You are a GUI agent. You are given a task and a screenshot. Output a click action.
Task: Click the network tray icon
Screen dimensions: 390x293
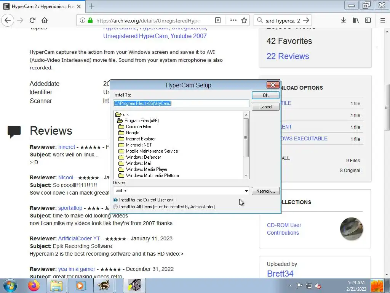[308, 286]
